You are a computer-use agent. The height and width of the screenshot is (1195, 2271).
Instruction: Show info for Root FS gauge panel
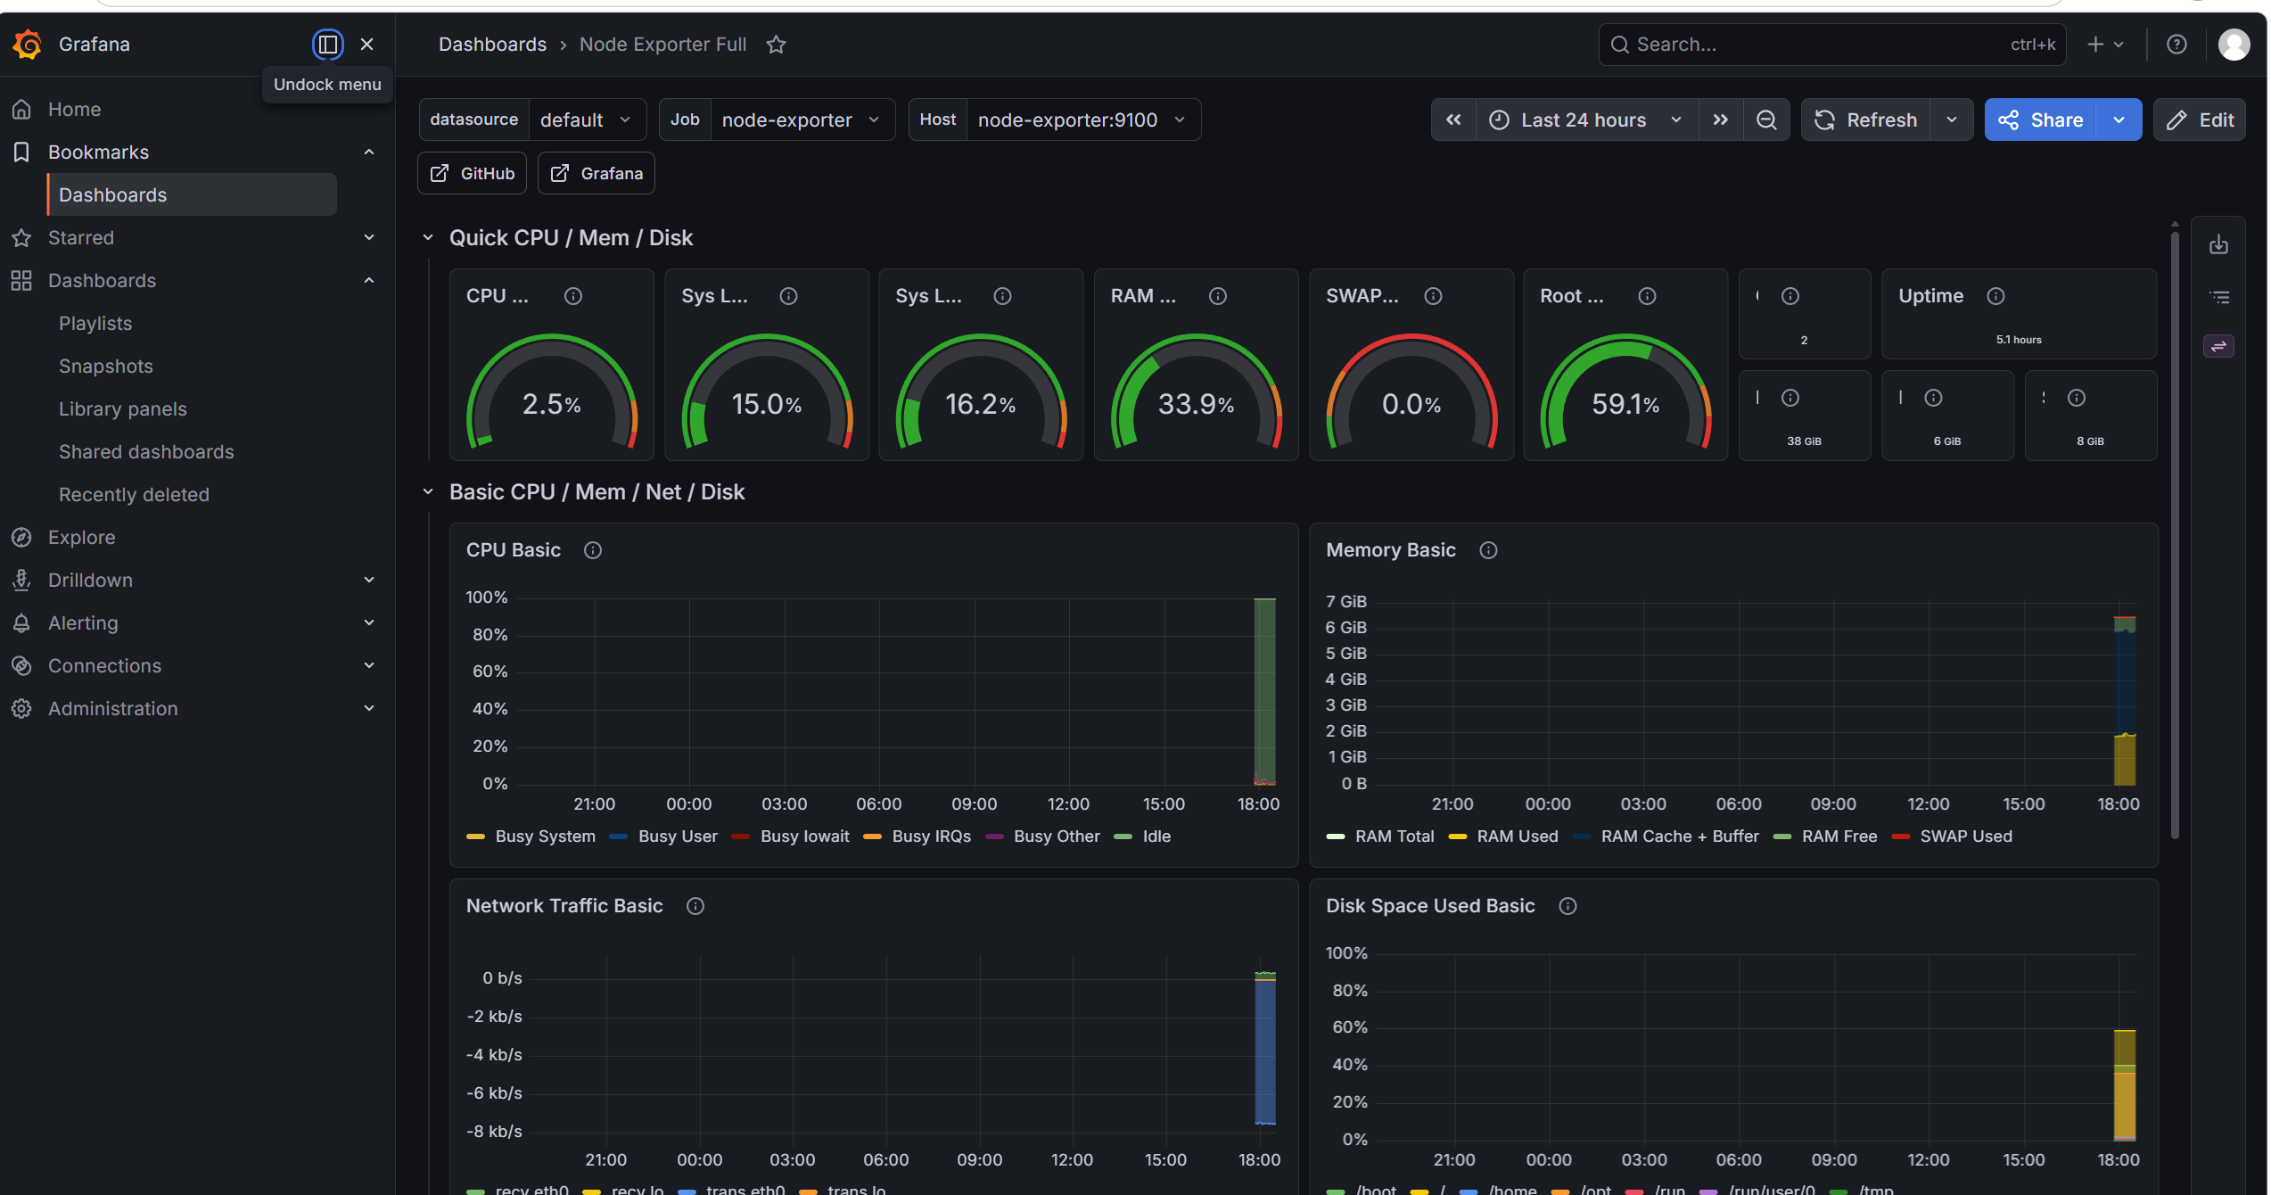(1647, 296)
